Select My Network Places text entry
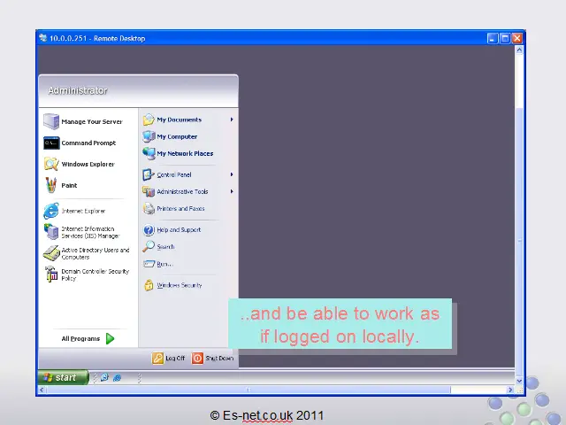Viewport: 566px width, 425px height. 185,153
